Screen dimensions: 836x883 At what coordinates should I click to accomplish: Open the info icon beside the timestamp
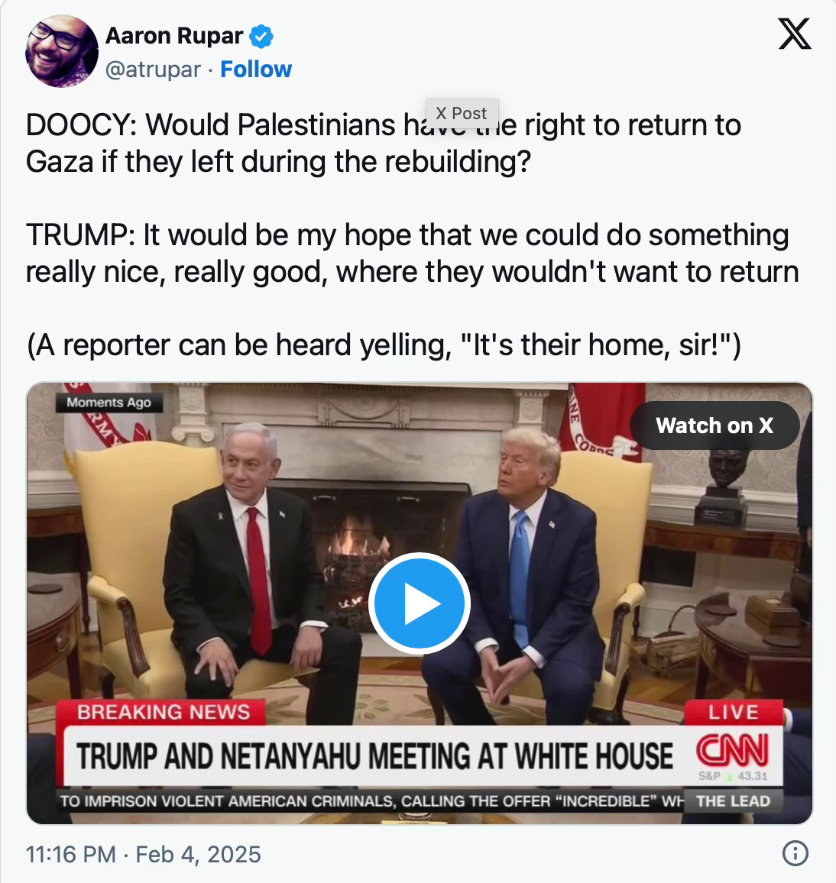[795, 853]
